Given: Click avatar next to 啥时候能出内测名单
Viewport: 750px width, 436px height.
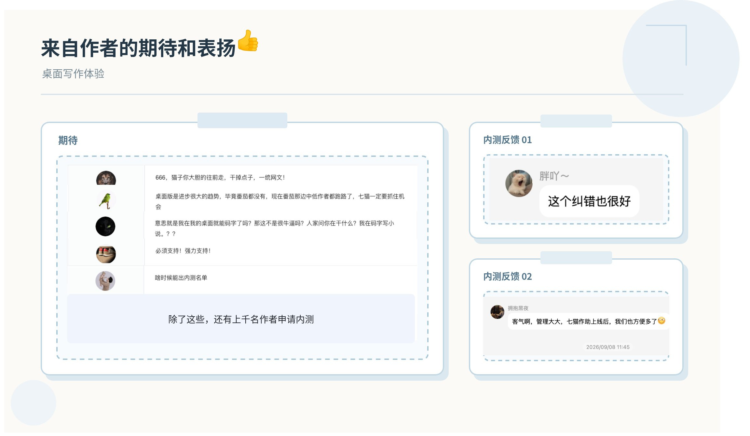Looking at the screenshot, I should click(x=105, y=281).
